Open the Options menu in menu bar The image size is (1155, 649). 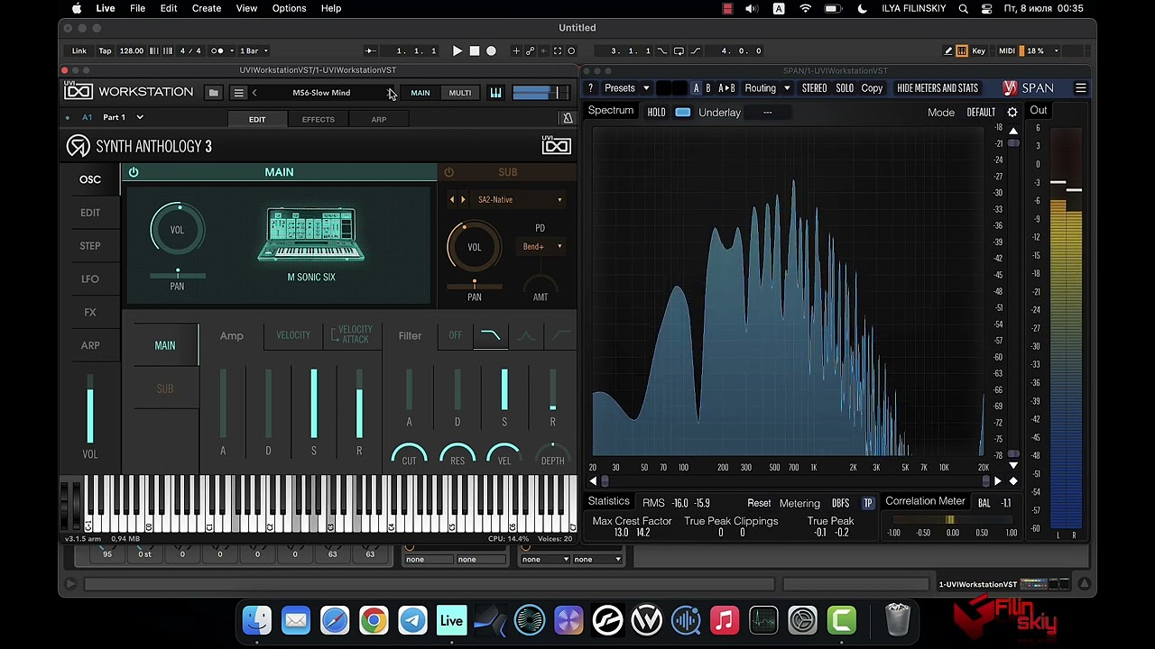289,8
